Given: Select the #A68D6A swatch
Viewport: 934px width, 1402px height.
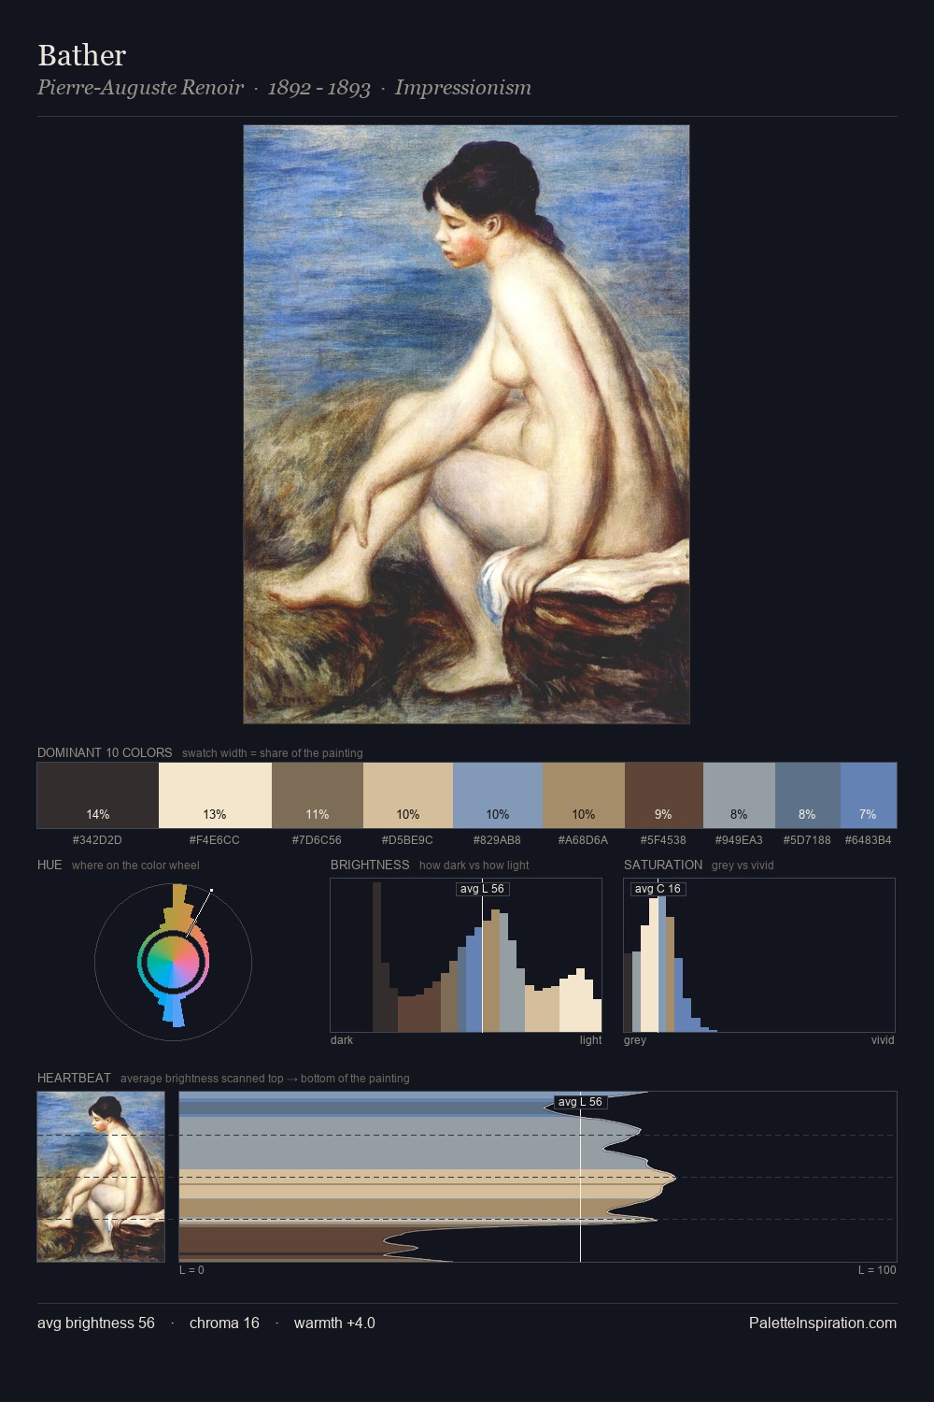Looking at the screenshot, I should pos(584,795).
